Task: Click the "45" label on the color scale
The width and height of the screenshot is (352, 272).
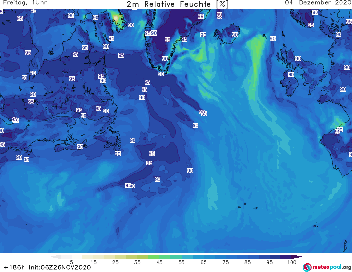Action: (x=159, y=262)
